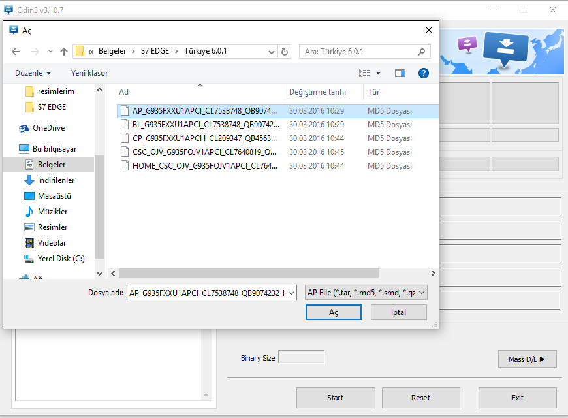This screenshot has width=568, height=418.
Task: Click the Back navigation arrow
Action: (x=16, y=52)
